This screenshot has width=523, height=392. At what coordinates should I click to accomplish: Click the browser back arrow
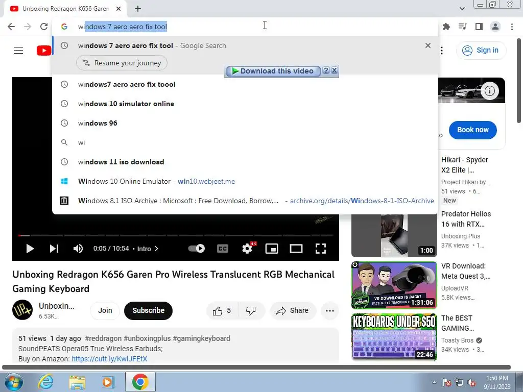pyautogui.click(x=11, y=27)
